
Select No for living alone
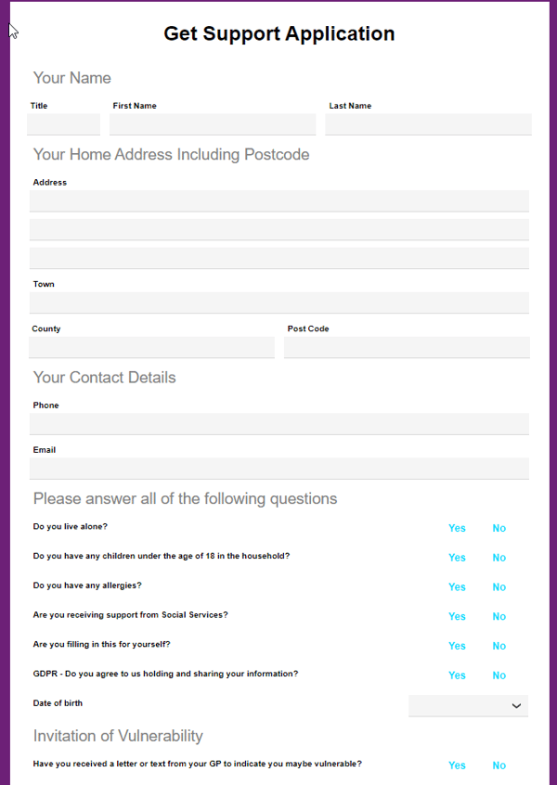click(x=499, y=528)
